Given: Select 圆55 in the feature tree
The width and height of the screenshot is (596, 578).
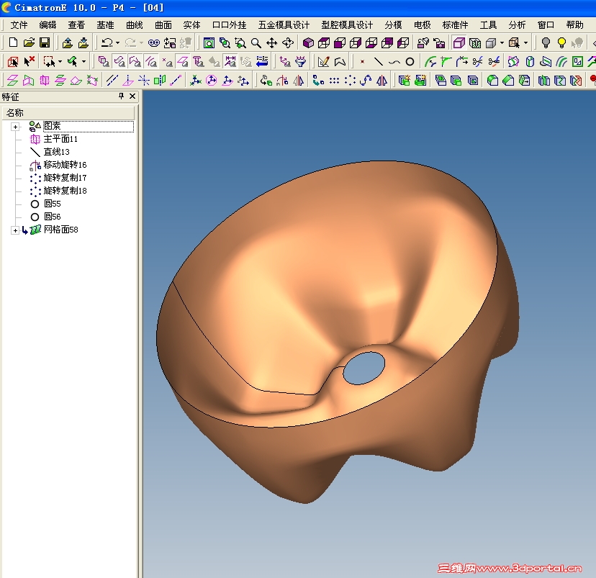Looking at the screenshot, I should [x=52, y=204].
